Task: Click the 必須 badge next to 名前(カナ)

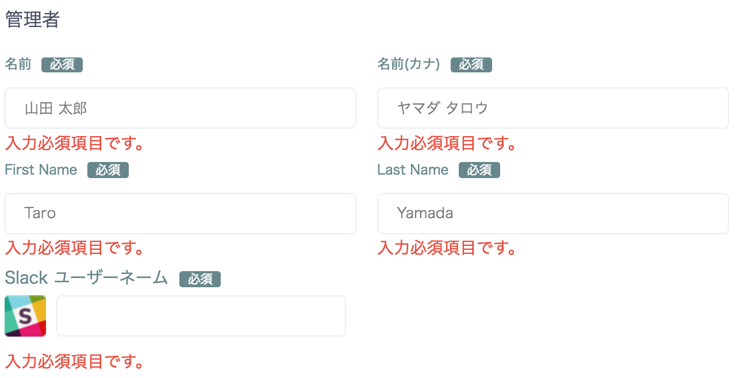Action: tap(471, 65)
